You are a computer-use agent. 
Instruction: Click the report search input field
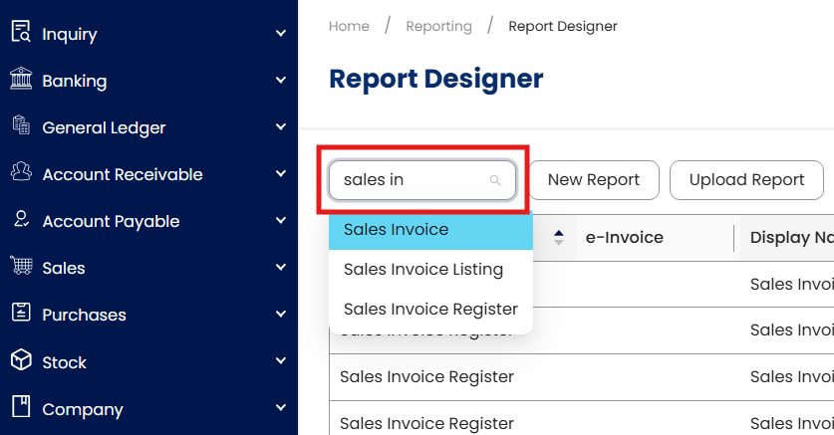[x=409, y=180]
